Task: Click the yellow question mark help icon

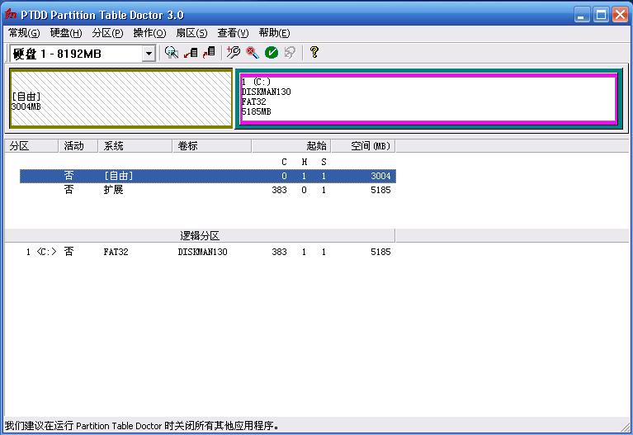Action: 314,53
